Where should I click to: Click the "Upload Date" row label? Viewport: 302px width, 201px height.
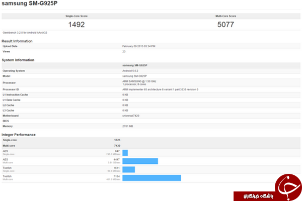[x=10, y=46]
